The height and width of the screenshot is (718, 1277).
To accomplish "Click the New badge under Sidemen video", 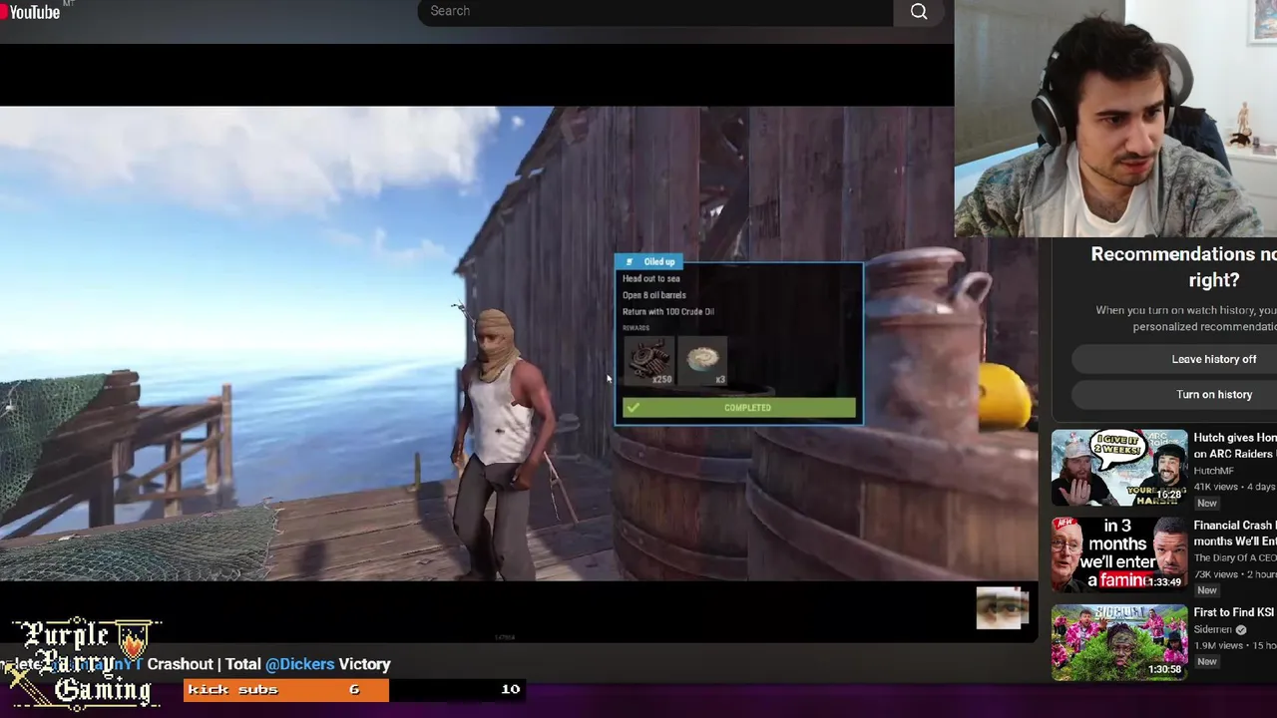I will point(1206,662).
